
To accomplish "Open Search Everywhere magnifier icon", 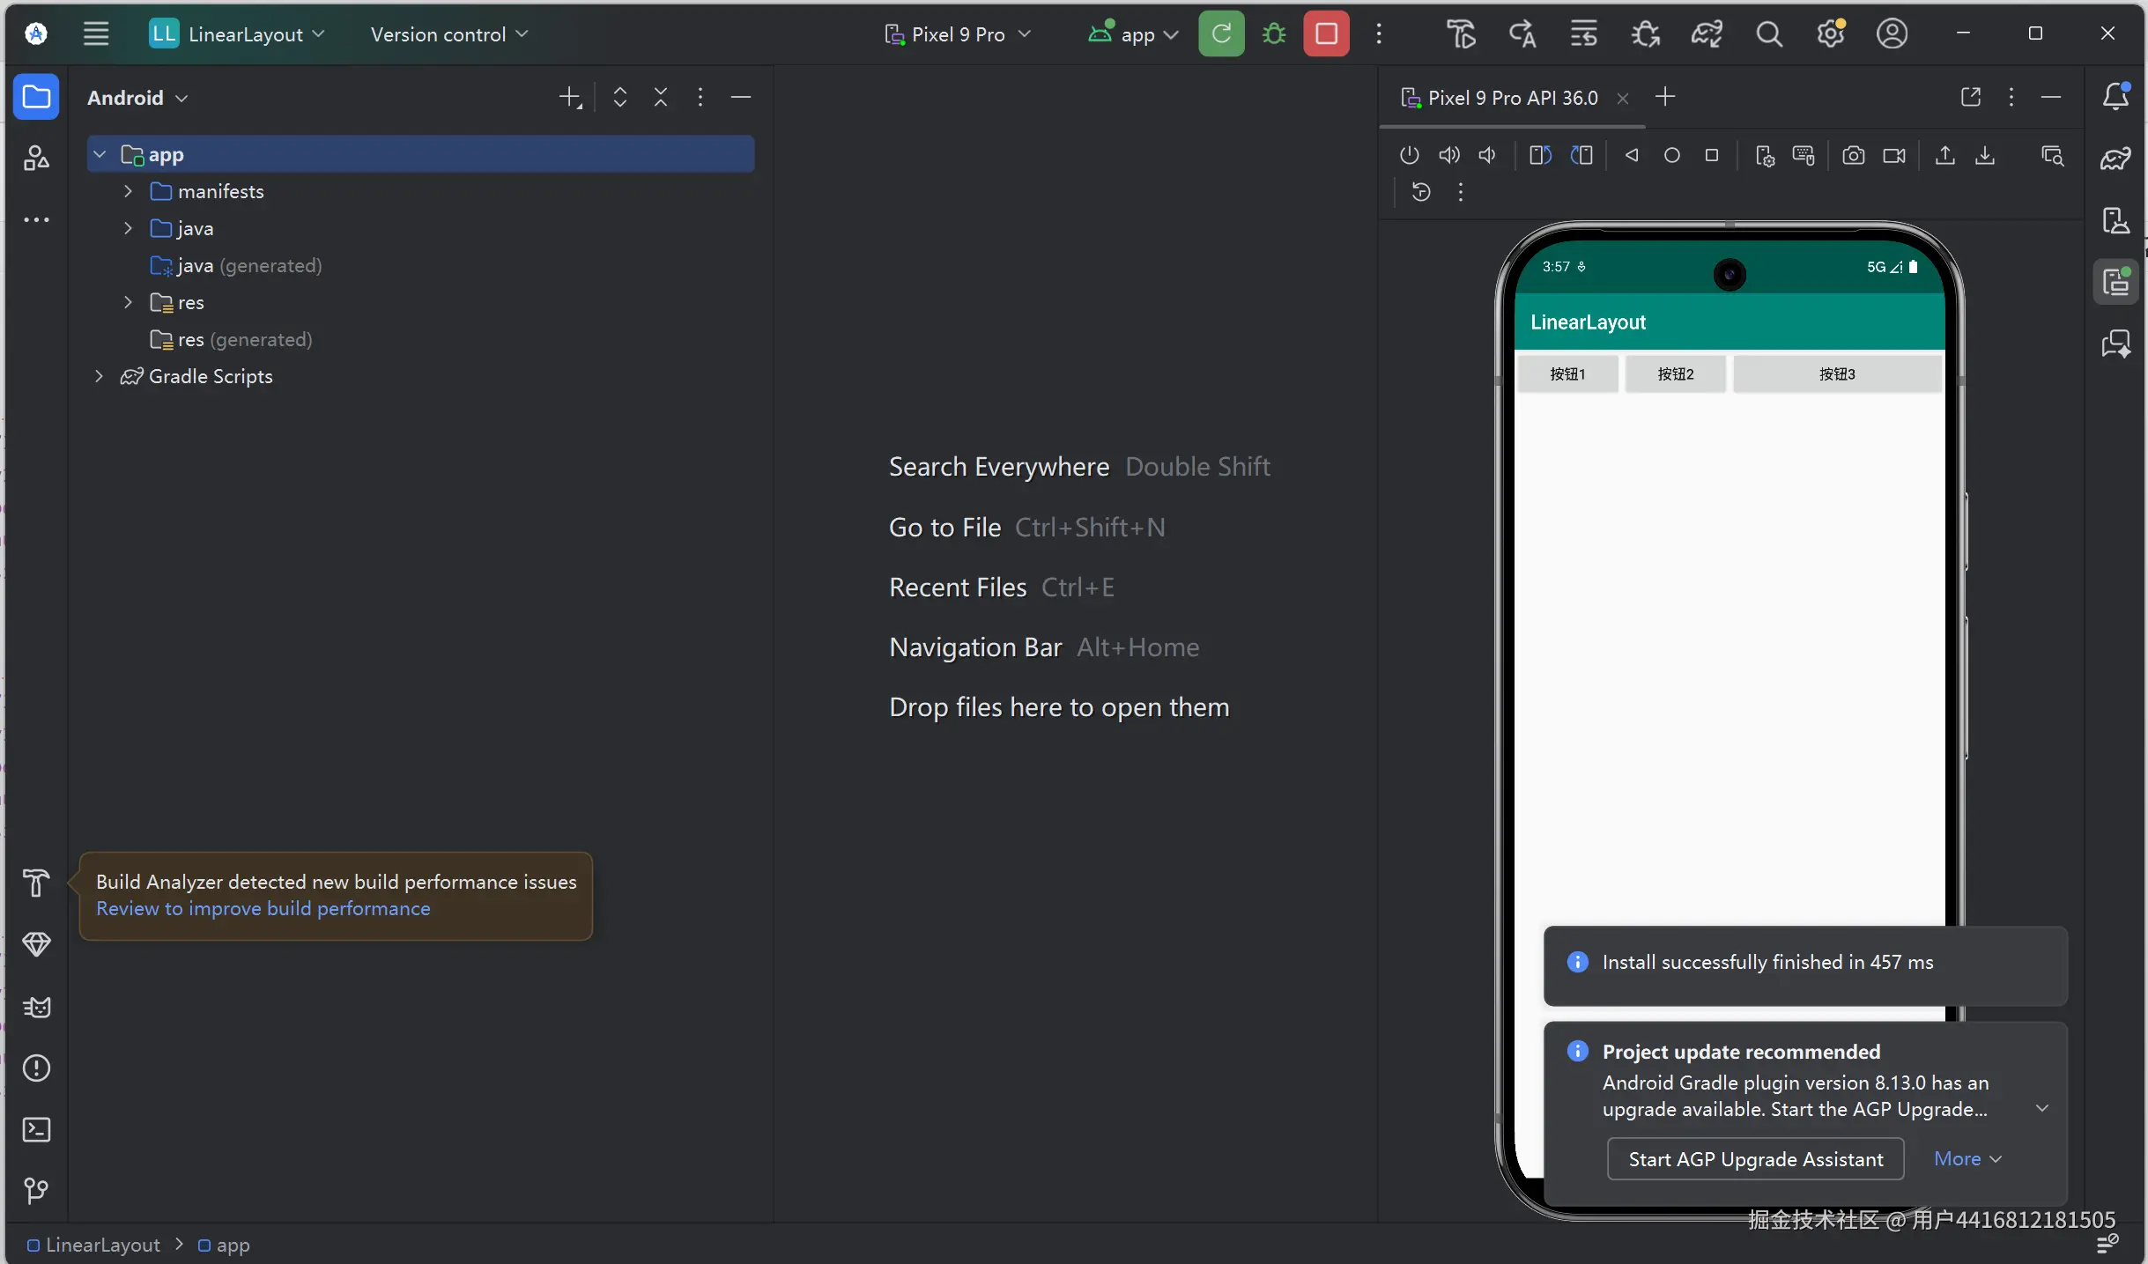I will 1768,34.
